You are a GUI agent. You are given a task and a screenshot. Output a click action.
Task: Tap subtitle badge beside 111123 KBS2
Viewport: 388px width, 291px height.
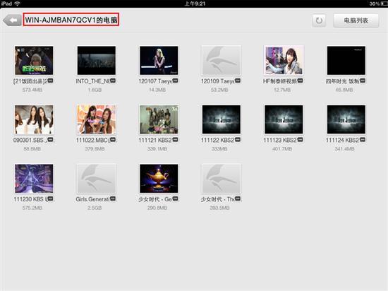(300, 140)
